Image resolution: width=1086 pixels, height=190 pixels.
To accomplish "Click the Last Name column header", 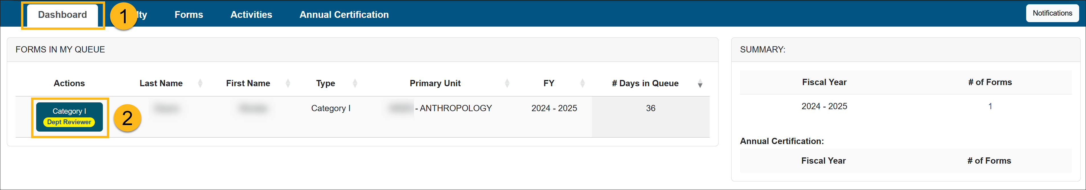I will point(161,83).
